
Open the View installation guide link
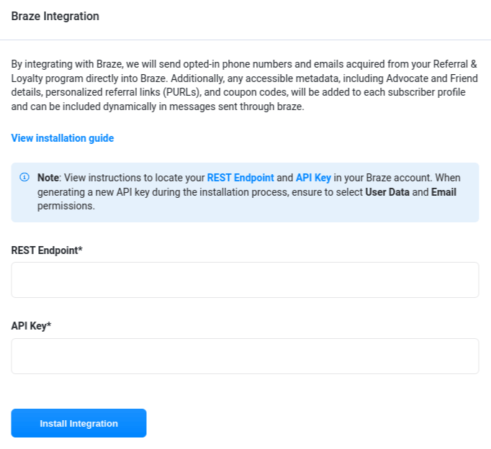click(63, 138)
